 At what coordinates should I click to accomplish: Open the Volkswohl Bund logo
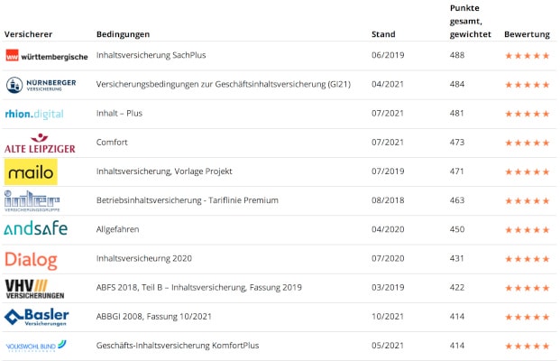pos(36,346)
